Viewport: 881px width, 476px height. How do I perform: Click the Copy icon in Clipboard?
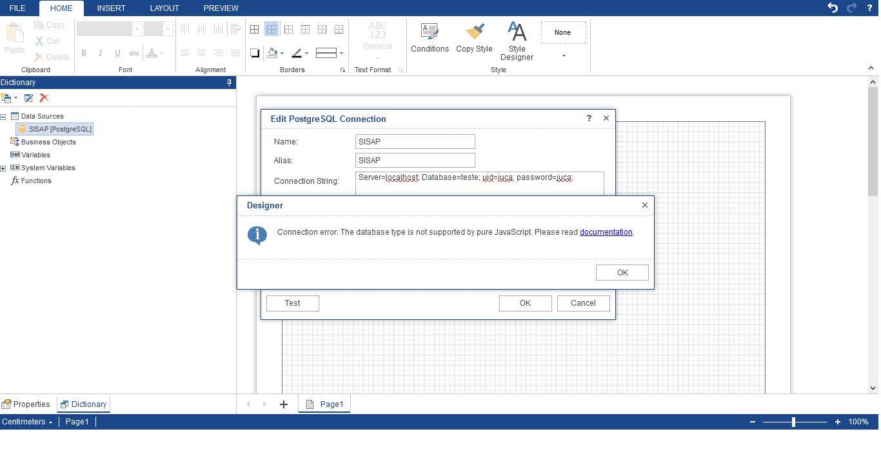click(39, 25)
